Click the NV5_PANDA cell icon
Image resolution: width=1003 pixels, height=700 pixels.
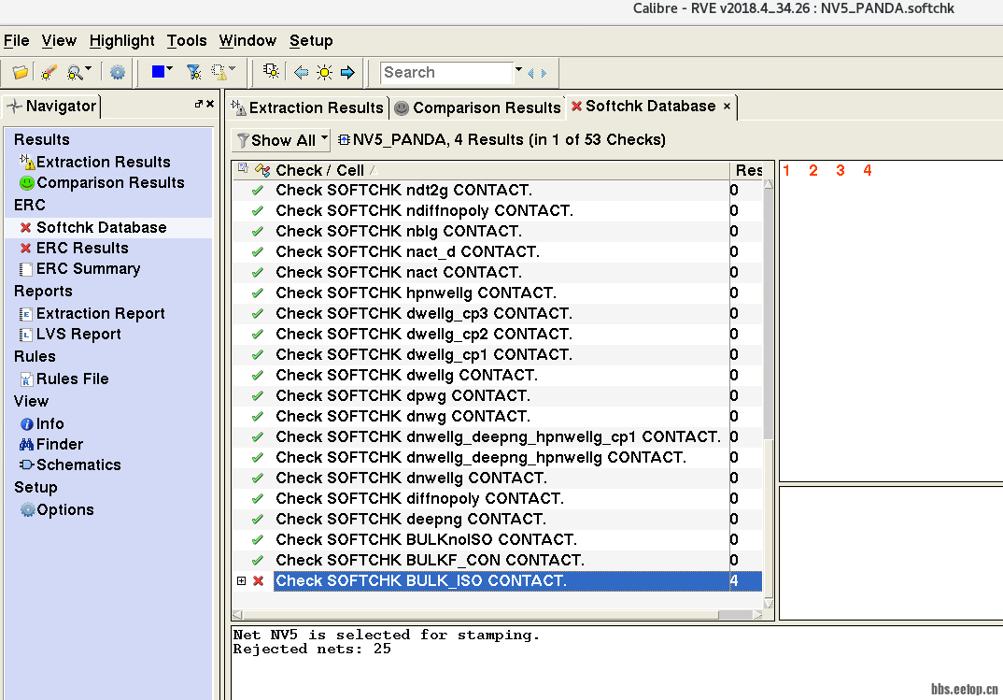point(344,139)
